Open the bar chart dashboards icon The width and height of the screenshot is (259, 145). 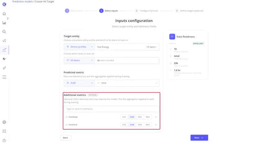point(4,23)
